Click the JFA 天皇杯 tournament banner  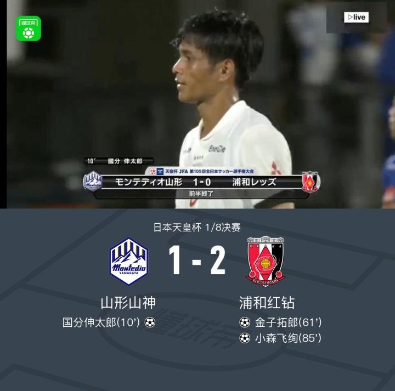(x=201, y=171)
